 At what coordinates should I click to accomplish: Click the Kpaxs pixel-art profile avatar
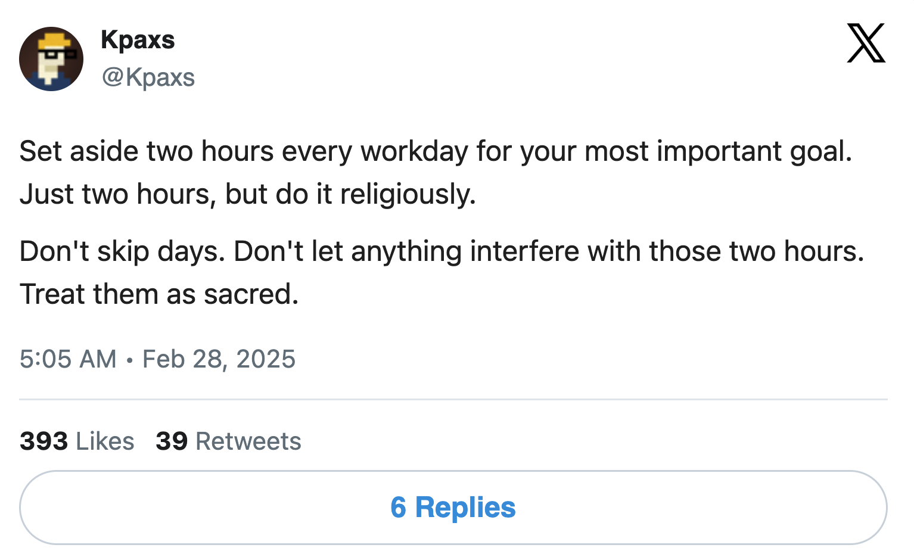tap(51, 59)
